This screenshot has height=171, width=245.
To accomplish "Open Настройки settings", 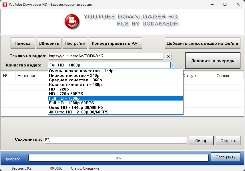I will 75,43.
